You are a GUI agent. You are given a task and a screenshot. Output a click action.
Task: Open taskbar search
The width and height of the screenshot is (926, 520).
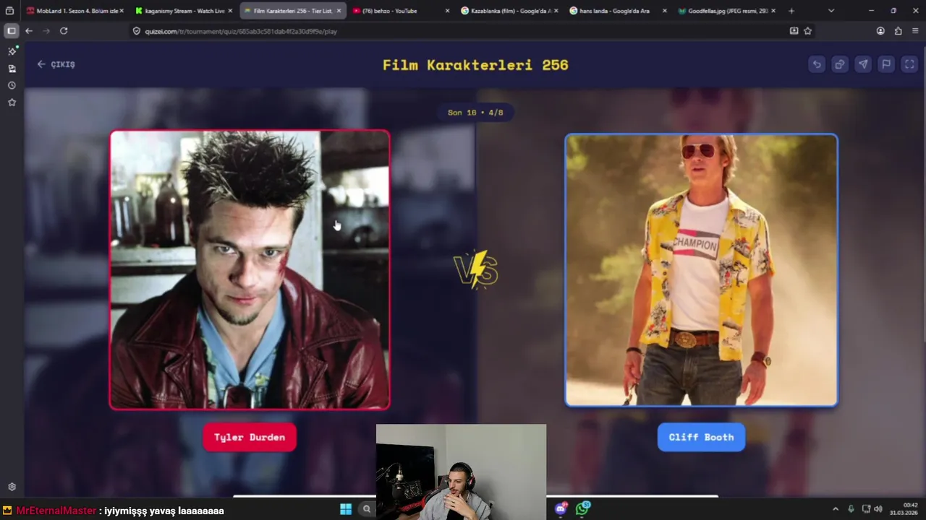[x=367, y=509]
